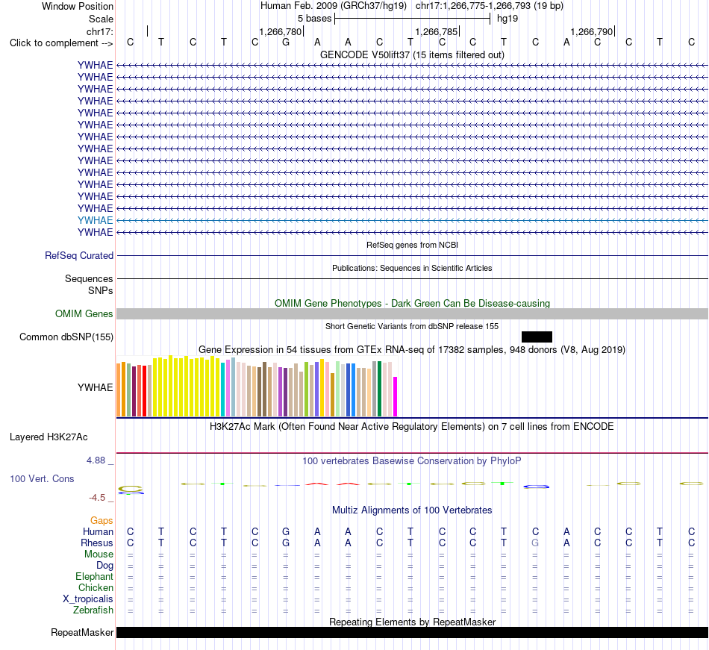
Task: Click the gray OMIM Genes bar
Action: [412, 313]
